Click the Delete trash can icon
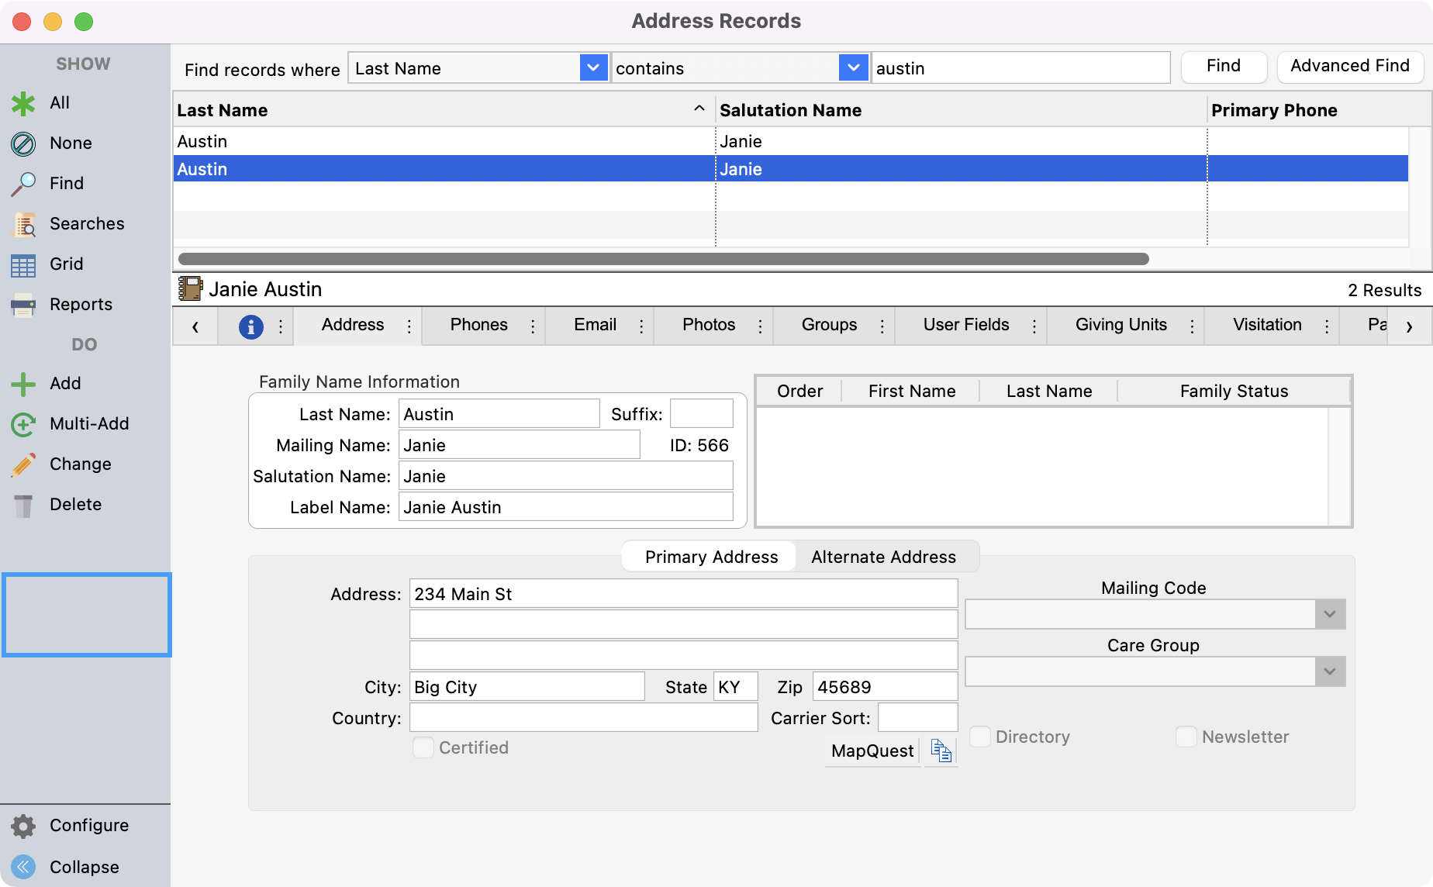This screenshot has width=1433, height=887. [x=23, y=505]
